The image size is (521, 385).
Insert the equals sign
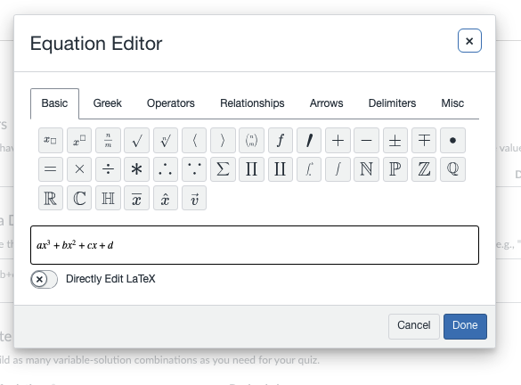[x=51, y=169]
